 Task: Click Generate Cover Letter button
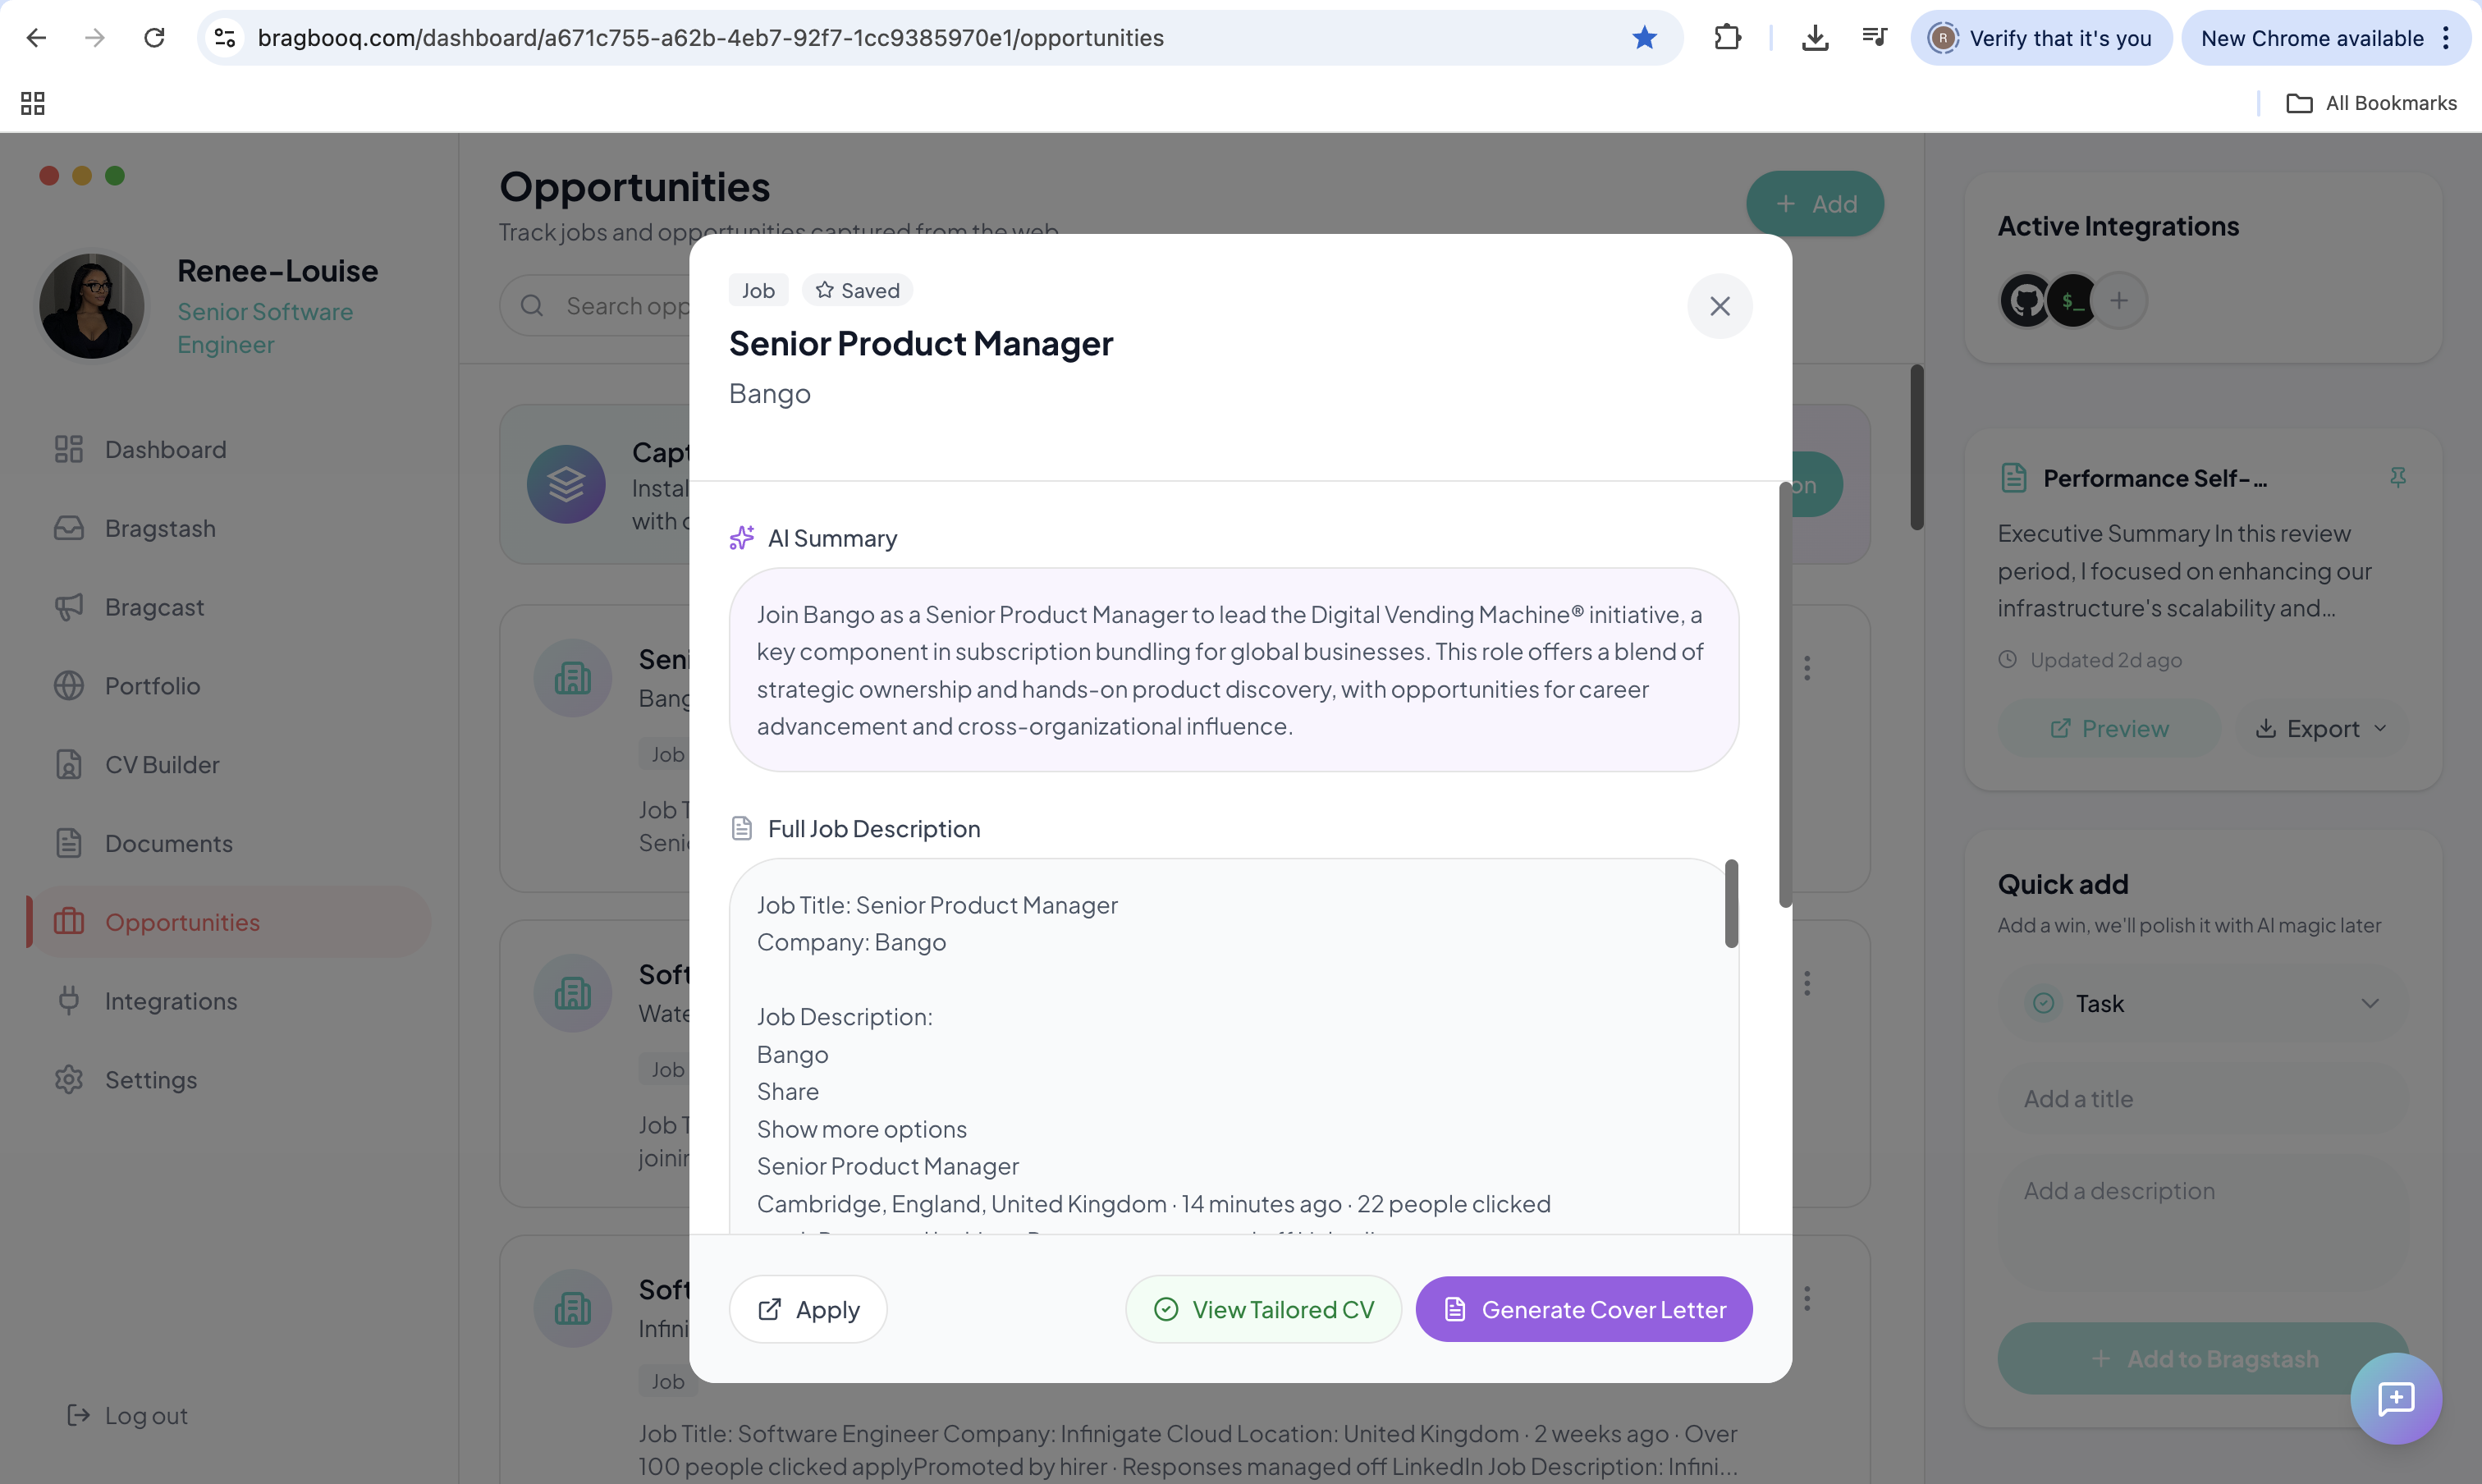click(x=1583, y=1309)
